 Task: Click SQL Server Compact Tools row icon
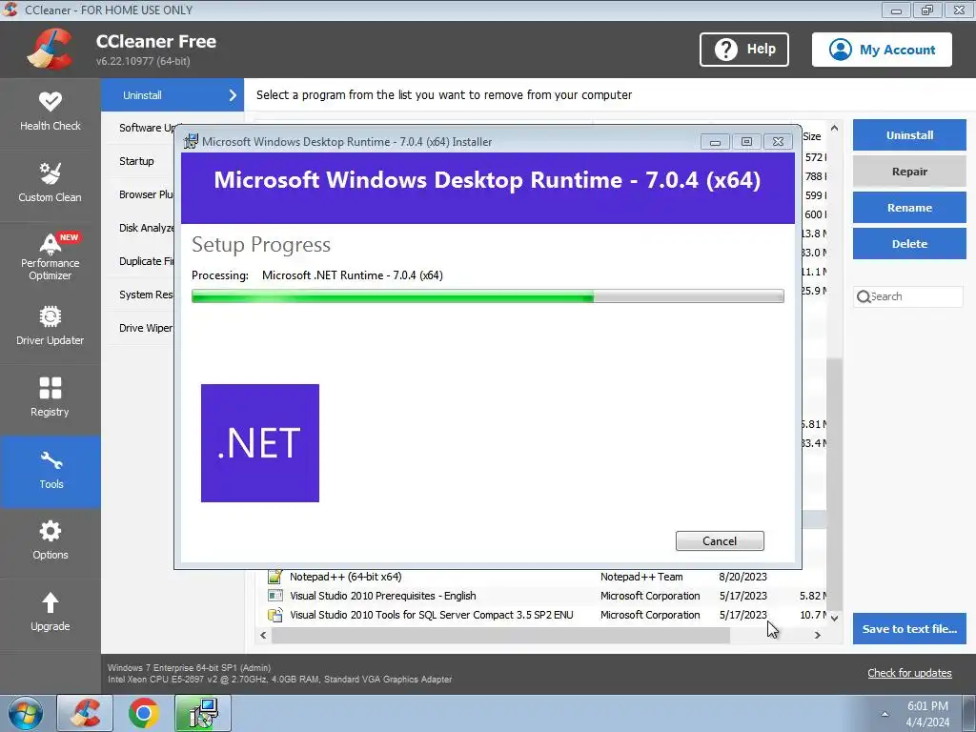pyautogui.click(x=274, y=615)
